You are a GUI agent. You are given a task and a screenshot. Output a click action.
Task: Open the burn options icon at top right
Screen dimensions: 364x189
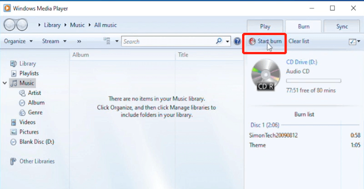353,41
